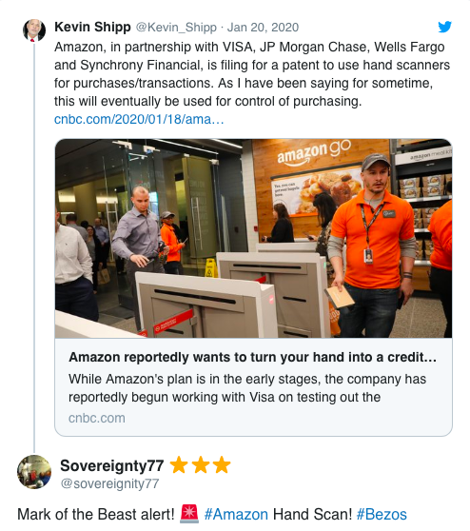Click the article headline about Amazon hand credit
470x531 pixels.
(x=253, y=357)
